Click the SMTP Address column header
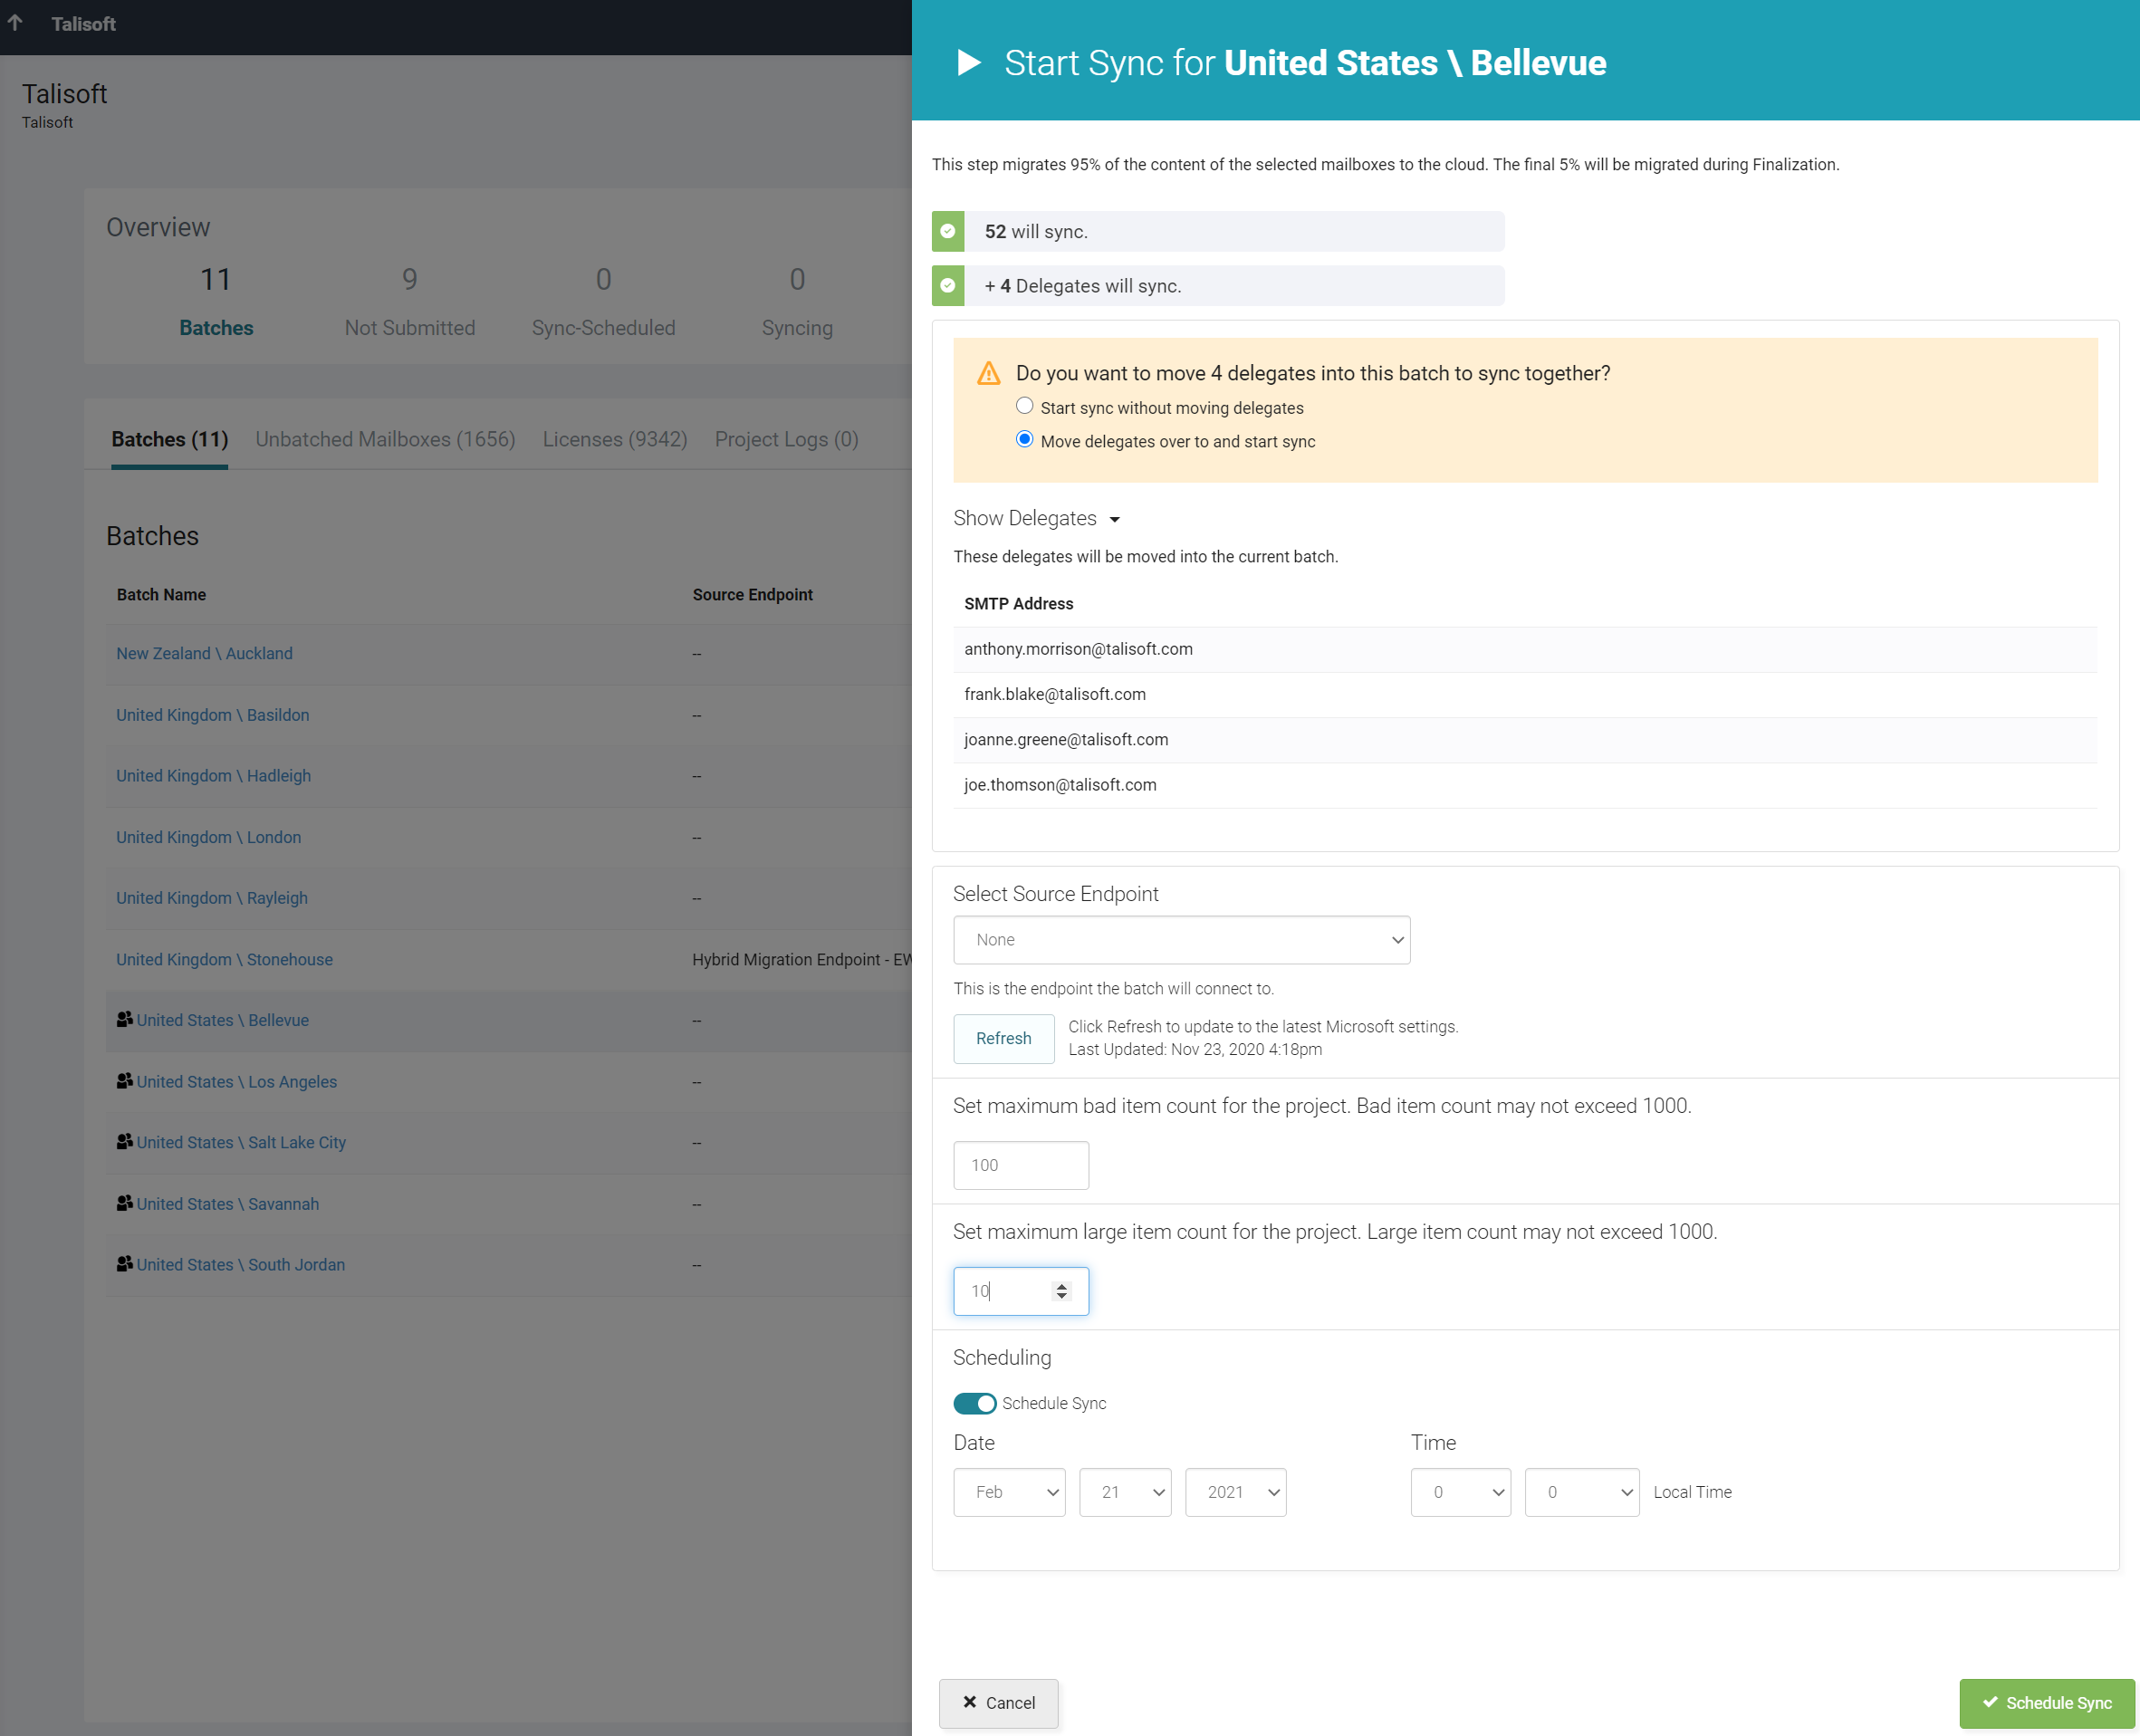 (1018, 603)
